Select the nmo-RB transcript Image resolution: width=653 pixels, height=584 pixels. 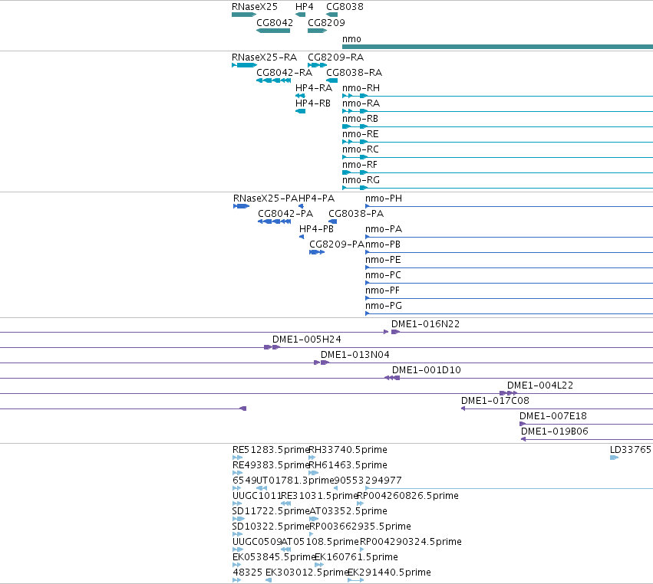point(498,127)
